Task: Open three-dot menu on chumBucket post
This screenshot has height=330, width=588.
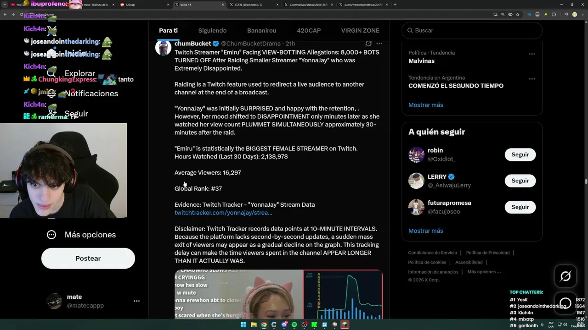Action: tap(379, 44)
